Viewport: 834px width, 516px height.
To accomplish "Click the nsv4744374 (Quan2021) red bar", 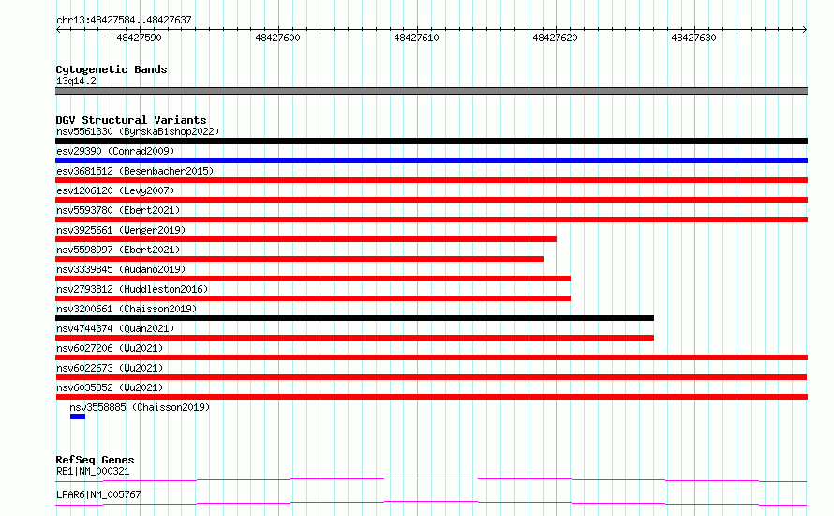I will 355,338.
